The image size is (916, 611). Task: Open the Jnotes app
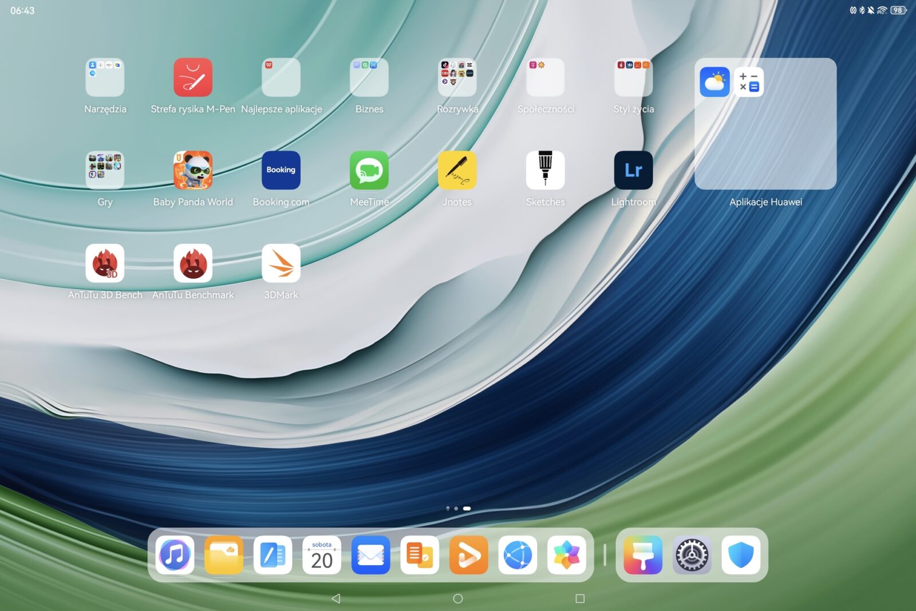[457, 170]
